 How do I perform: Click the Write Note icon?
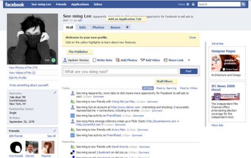94,60
